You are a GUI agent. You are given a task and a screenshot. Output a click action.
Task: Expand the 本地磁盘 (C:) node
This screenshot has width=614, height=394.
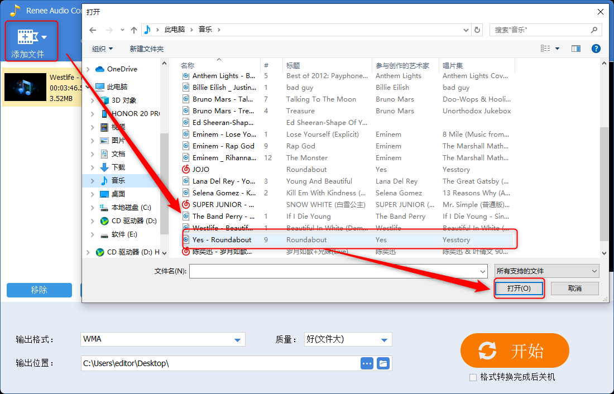coord(93,208)
